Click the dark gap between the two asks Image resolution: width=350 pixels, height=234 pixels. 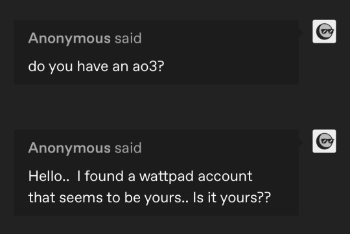(156, 107)
